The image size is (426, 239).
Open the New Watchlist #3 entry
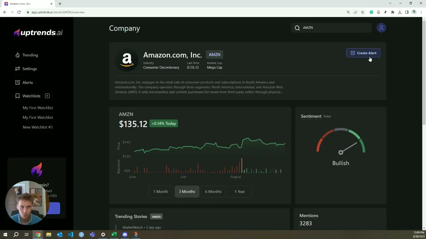point(38,127)
